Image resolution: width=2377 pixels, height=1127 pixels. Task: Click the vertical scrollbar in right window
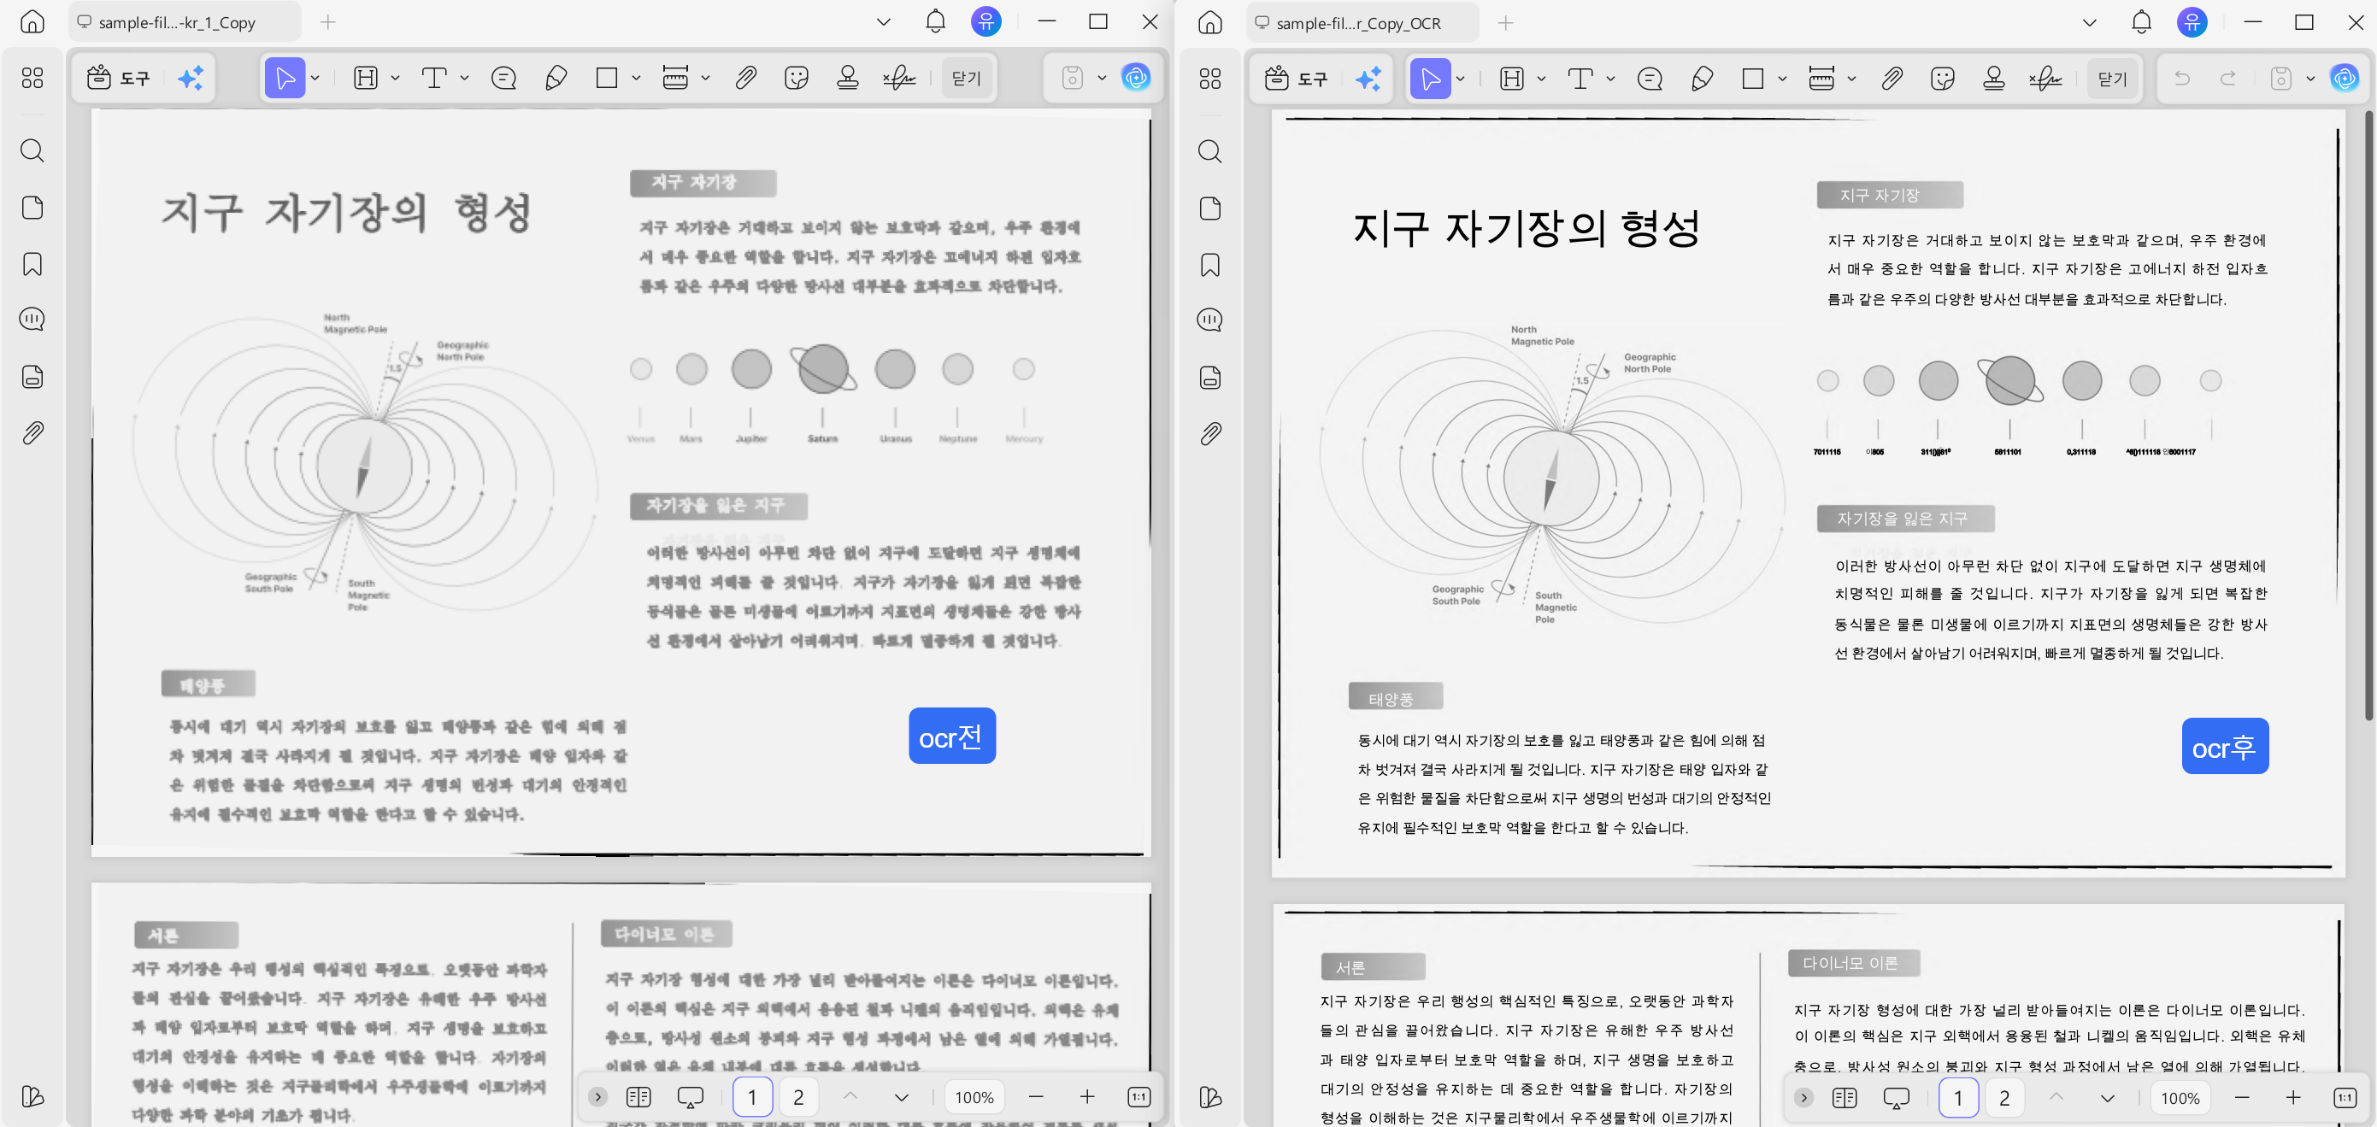[2367, 415]
